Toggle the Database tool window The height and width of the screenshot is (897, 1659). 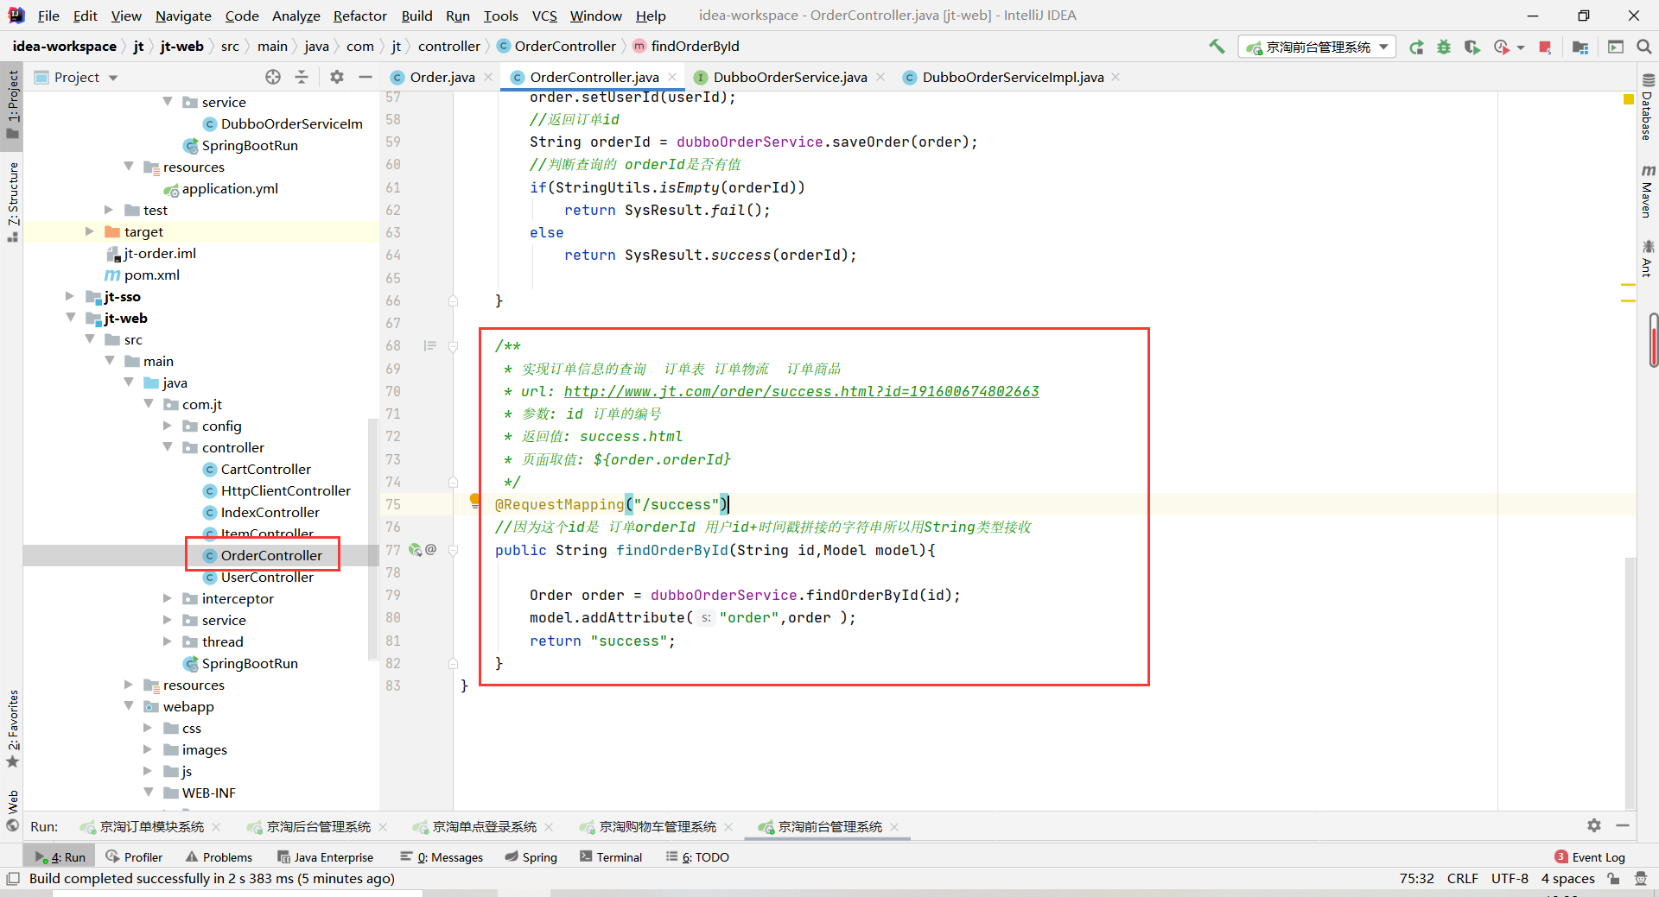tap(1647, 108)
